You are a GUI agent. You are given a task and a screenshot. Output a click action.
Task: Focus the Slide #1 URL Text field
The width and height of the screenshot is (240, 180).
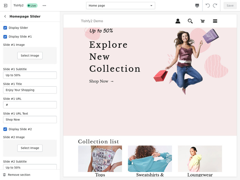tap(30, 120)
